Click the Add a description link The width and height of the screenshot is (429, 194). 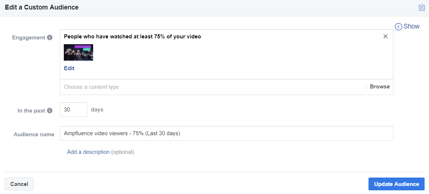pyautogui.click(x=88, y=152)
